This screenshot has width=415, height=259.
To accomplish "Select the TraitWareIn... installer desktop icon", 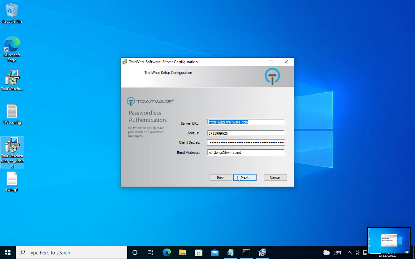I will coord(12,80).
